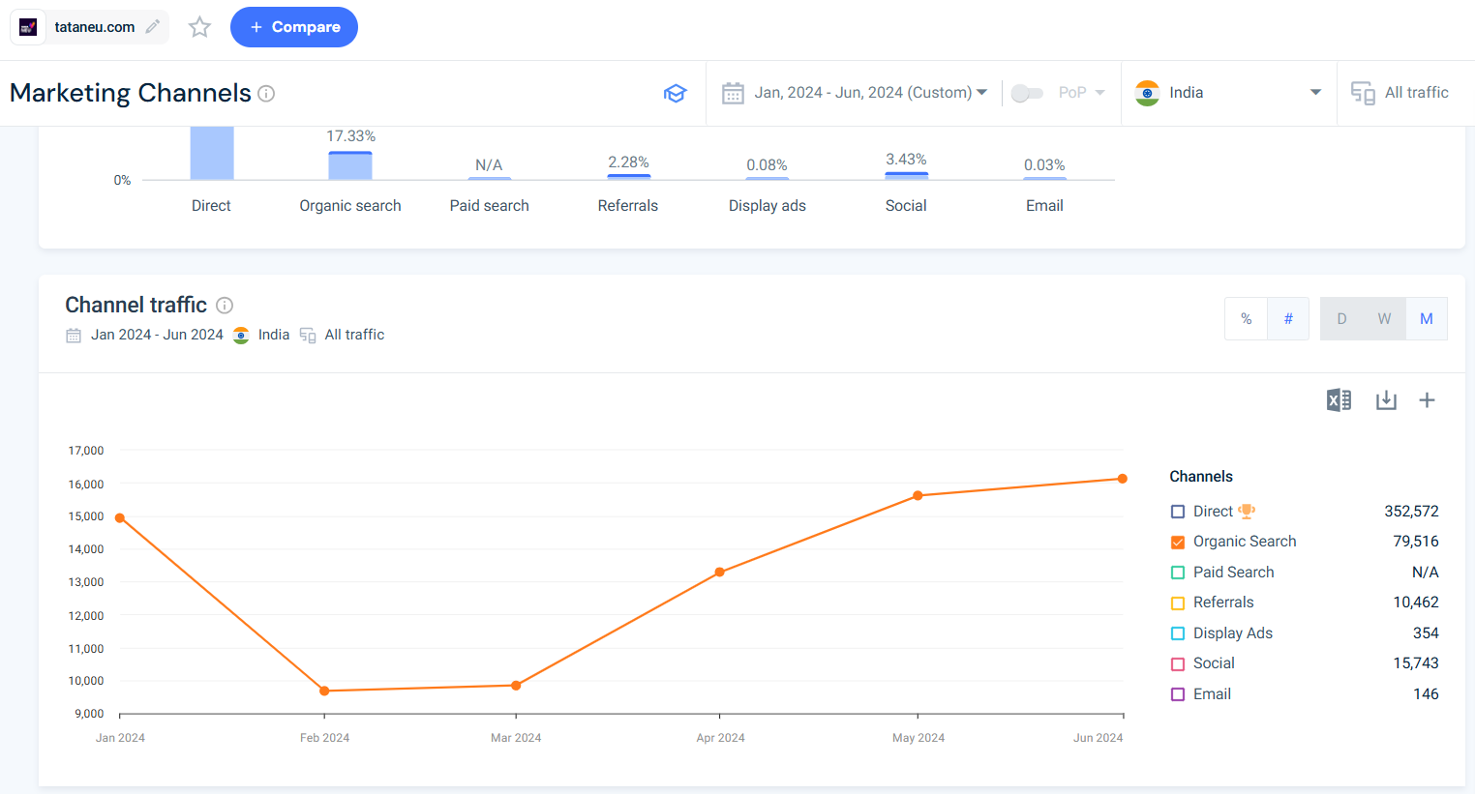
Task: Select weekly granularity W
Action: pyautogui.click(x=1384, y=318)
